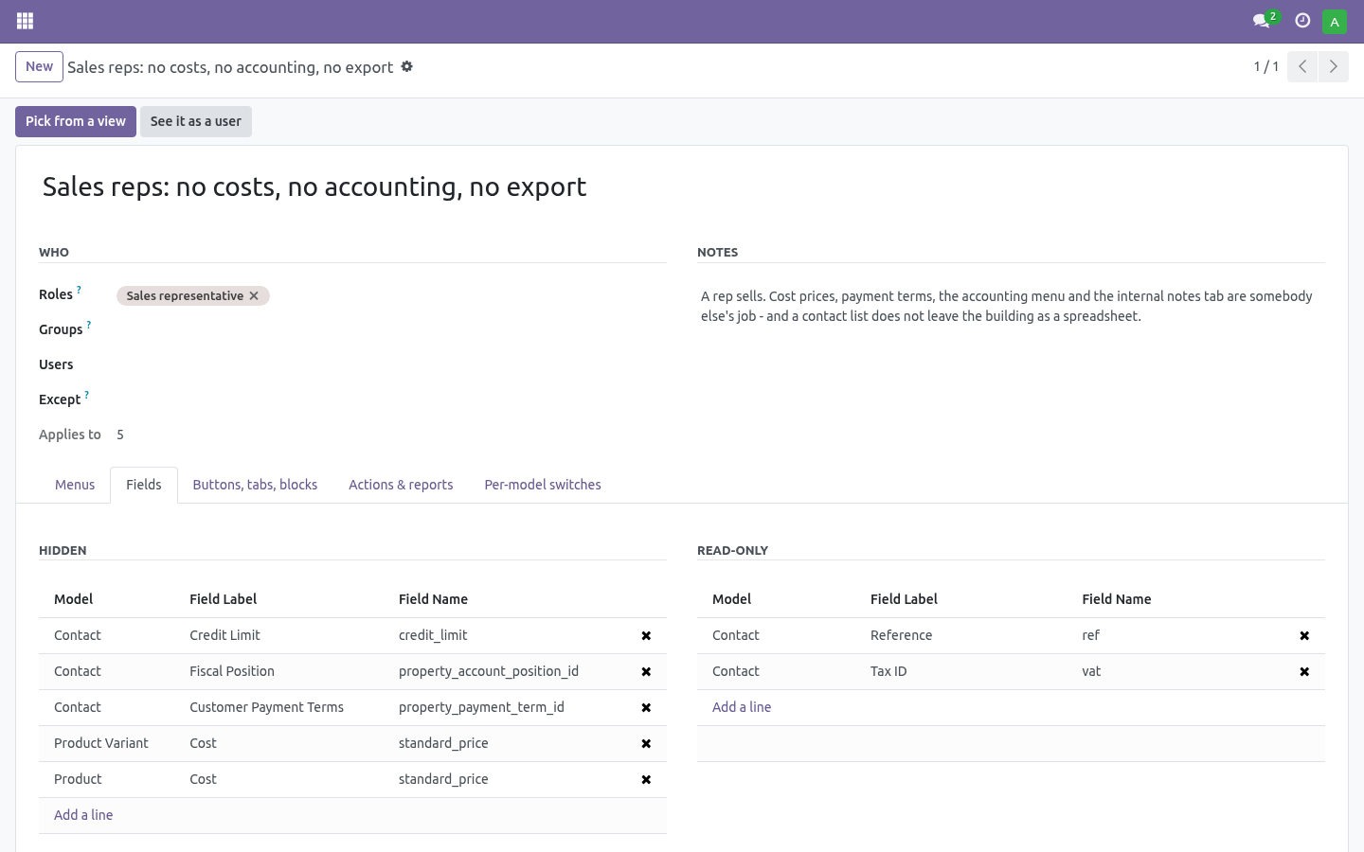Open the activities clock icon

(x=1302, y=21)
